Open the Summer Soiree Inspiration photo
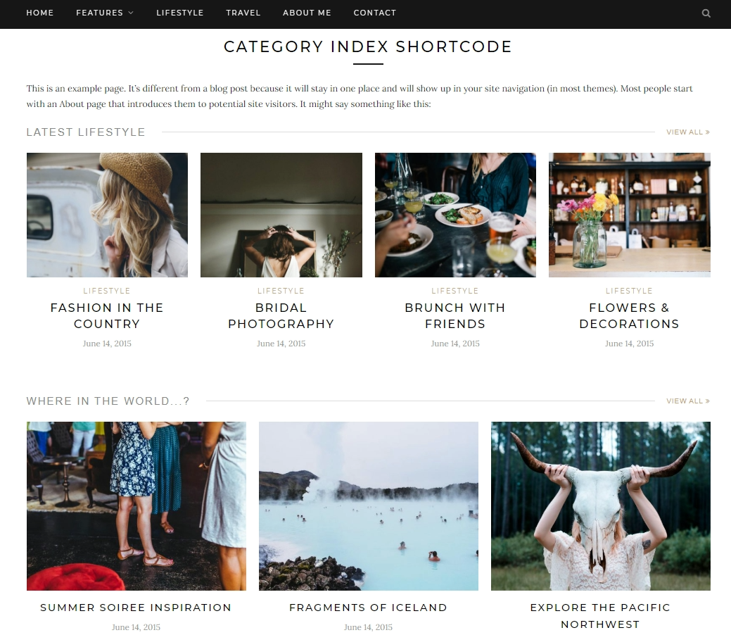Screen dimensions: 731x635 click(136, 505)
